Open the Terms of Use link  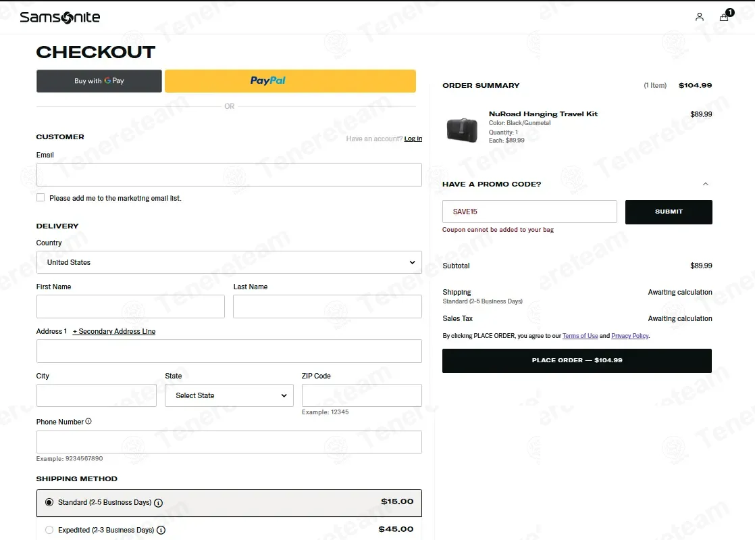click(580, 336)
